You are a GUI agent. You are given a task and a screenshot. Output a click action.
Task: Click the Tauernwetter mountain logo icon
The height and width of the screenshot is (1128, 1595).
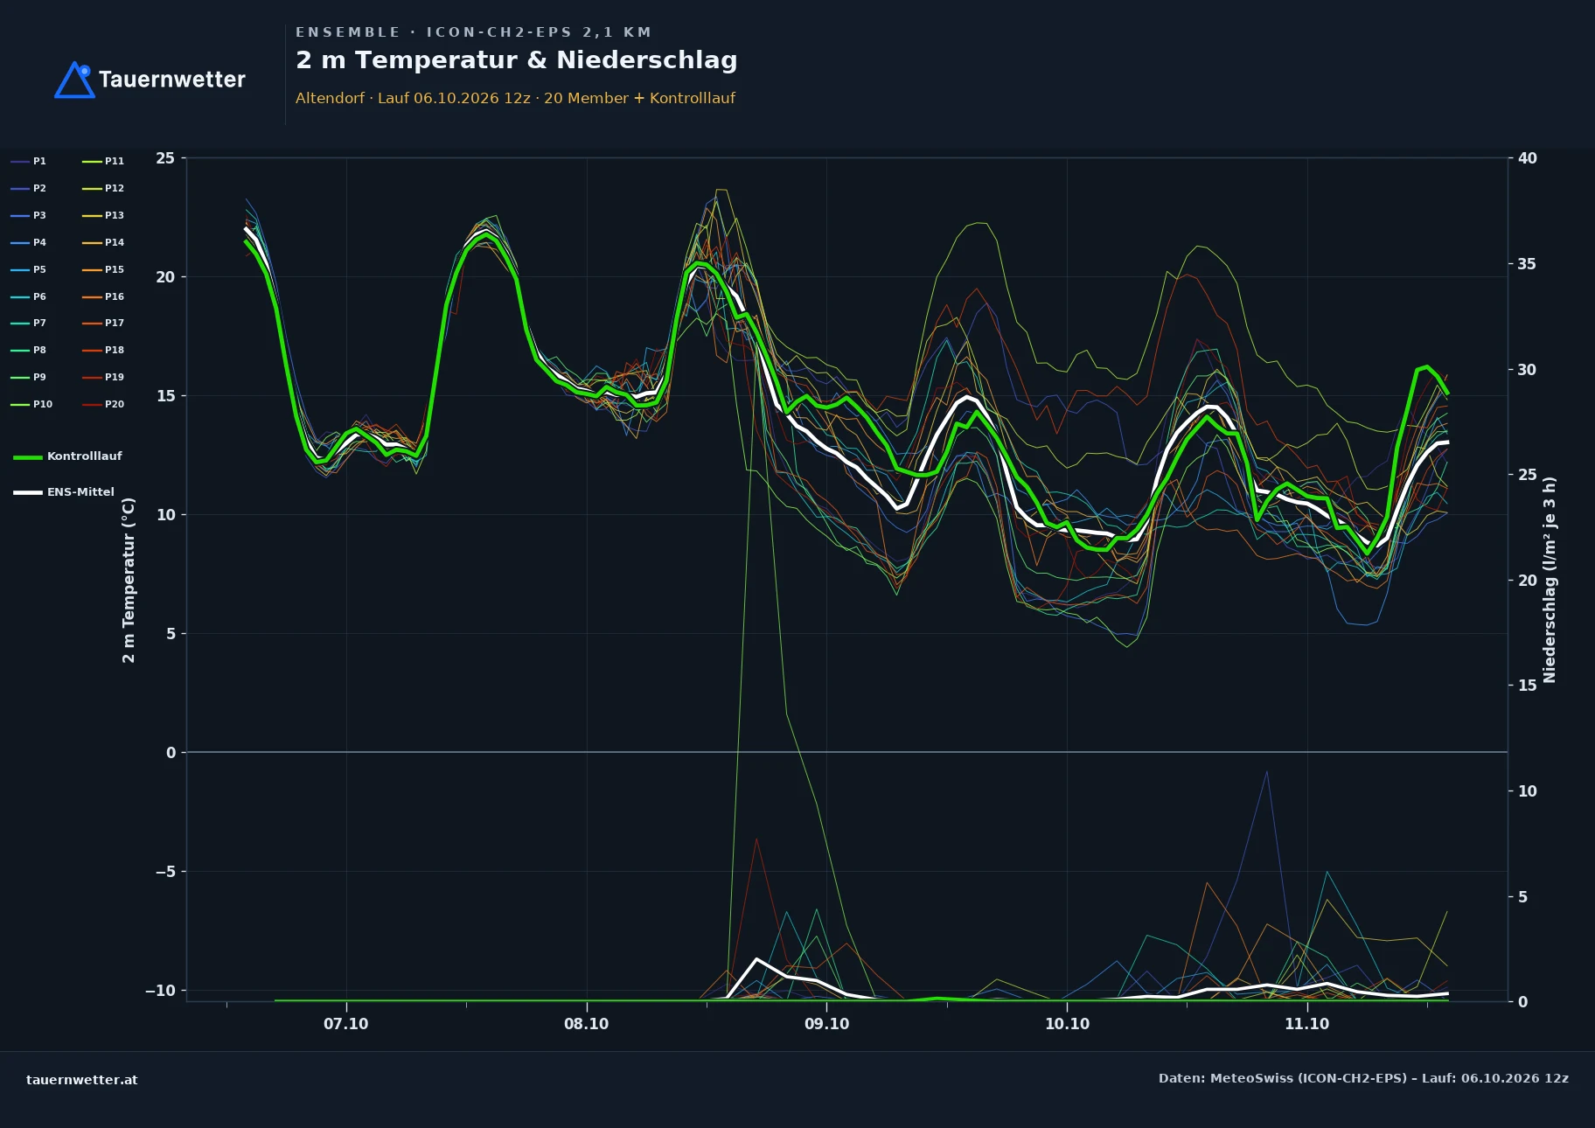(x=75, y=80)
